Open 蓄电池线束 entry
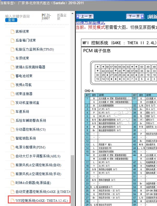 (x=24, y=76)
